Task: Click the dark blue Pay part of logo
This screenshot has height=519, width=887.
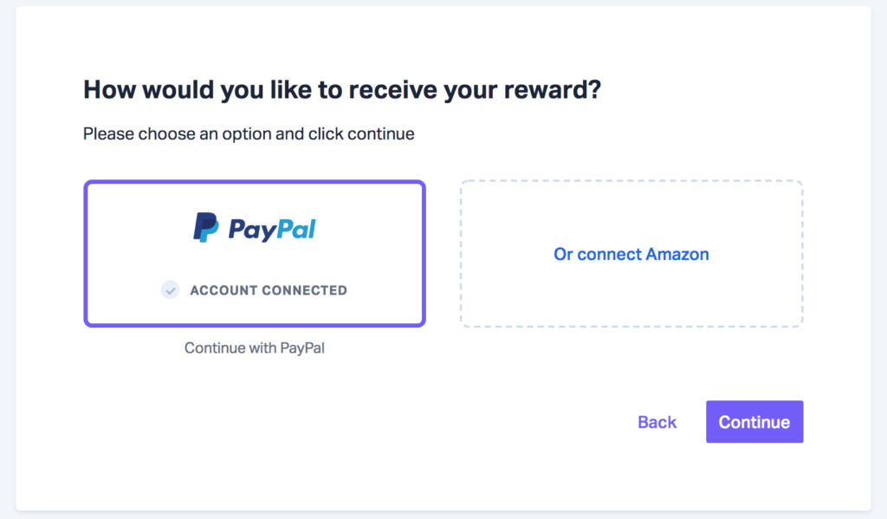Action: point(252,231)
